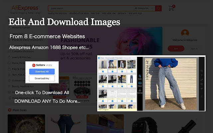This screenshot has height=133, width=213.
Task: Click the Download Any button
Action: pyautogui.click(x=42, y=78)
